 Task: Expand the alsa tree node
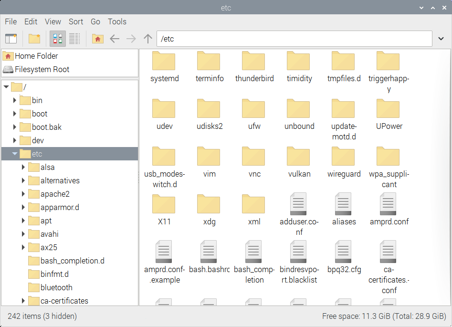23,167
